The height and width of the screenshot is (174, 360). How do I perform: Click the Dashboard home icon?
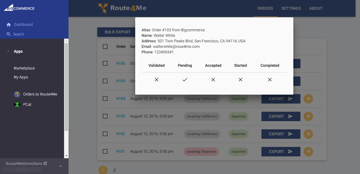coord(9,25)
